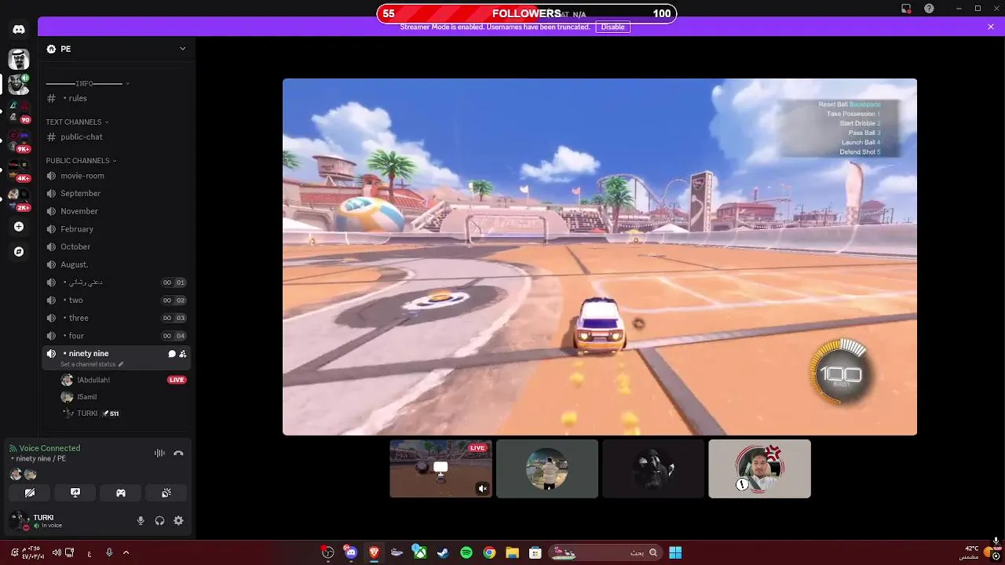The height and width of the screenshot is (565, 1005).
Task: Open user settings gear icon
Action: pos(178,520)
